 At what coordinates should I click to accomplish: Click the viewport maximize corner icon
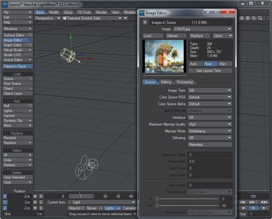267,18
